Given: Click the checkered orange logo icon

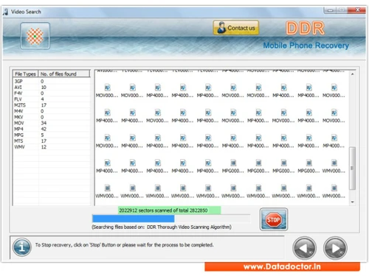Looking at the screenshot, I should pos(35,36).
